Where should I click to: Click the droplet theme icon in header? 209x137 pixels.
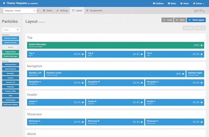4,3
